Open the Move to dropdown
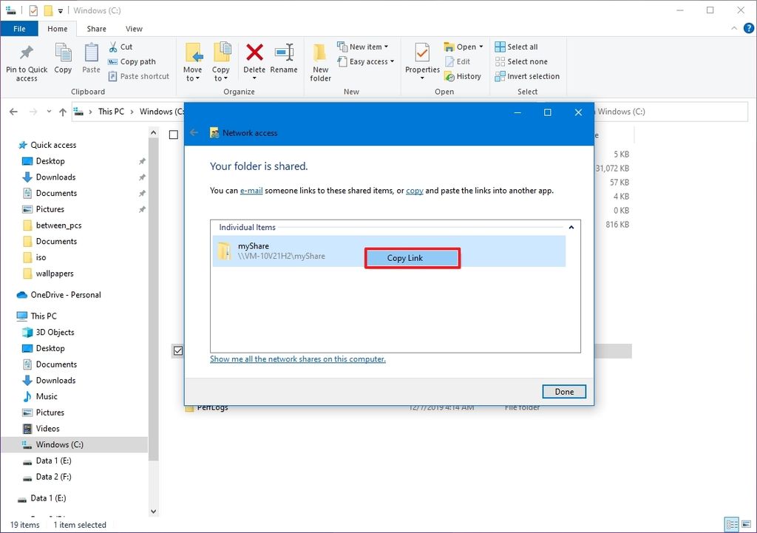Image resolution: width=757 pixels, height=533 pixels. [x=192, y=61]
